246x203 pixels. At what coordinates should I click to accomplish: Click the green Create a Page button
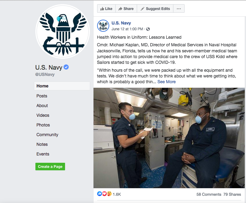[x=50, y=166]
